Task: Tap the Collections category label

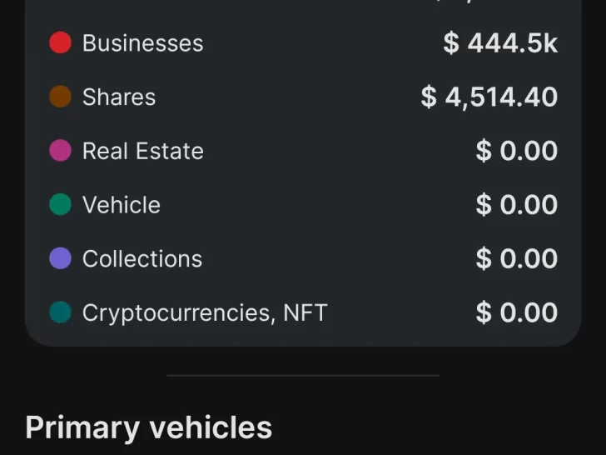Action: [x=142, y=259]
